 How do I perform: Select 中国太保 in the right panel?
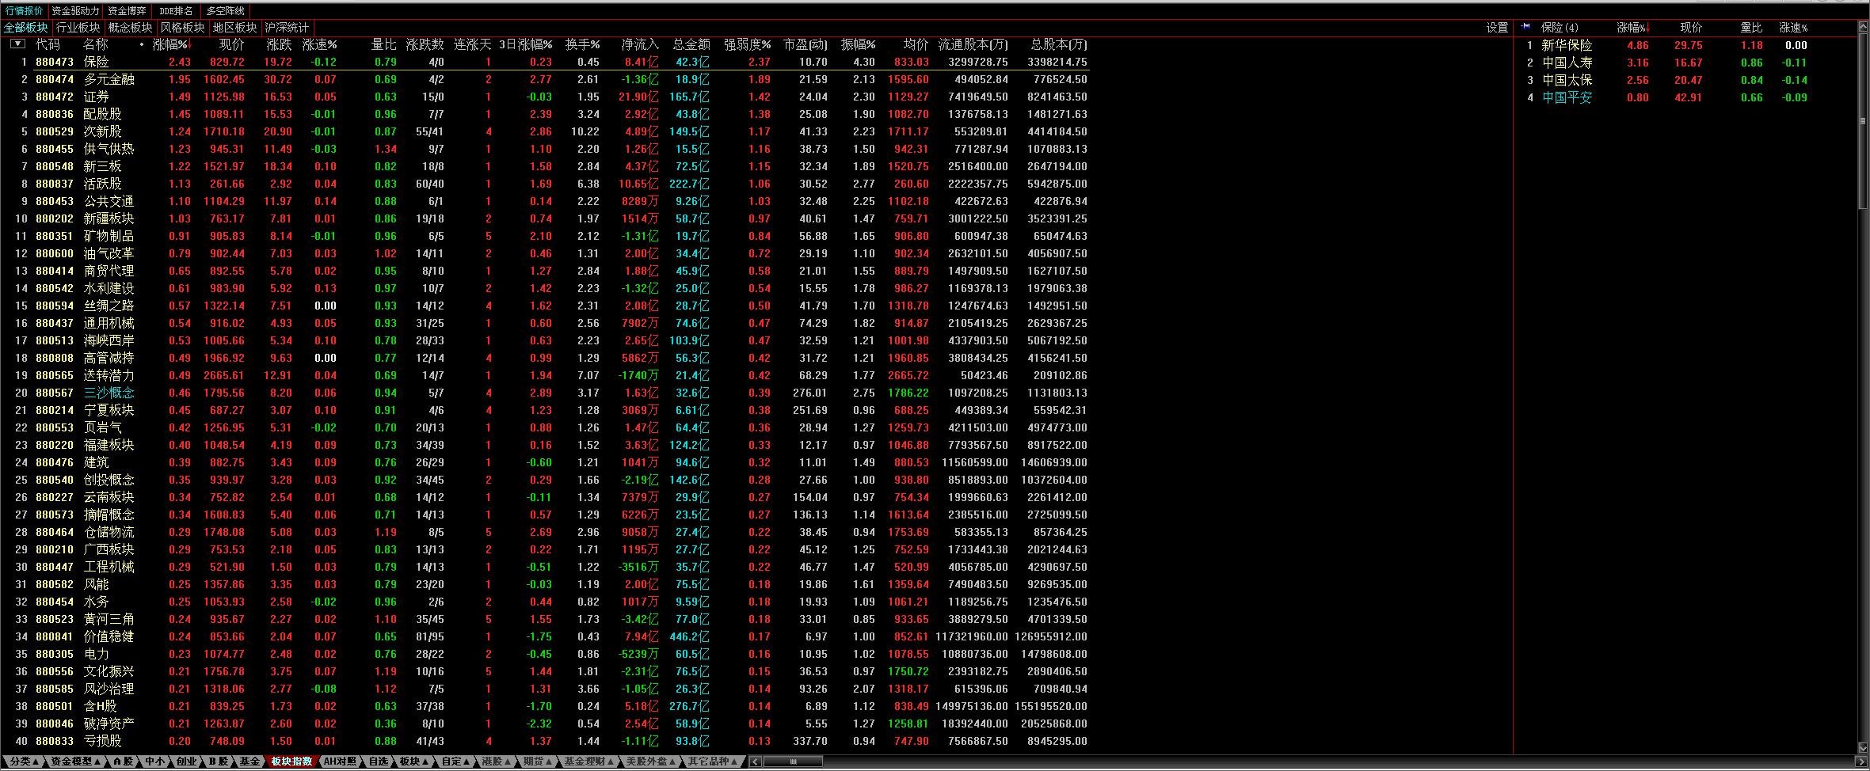1685,80
